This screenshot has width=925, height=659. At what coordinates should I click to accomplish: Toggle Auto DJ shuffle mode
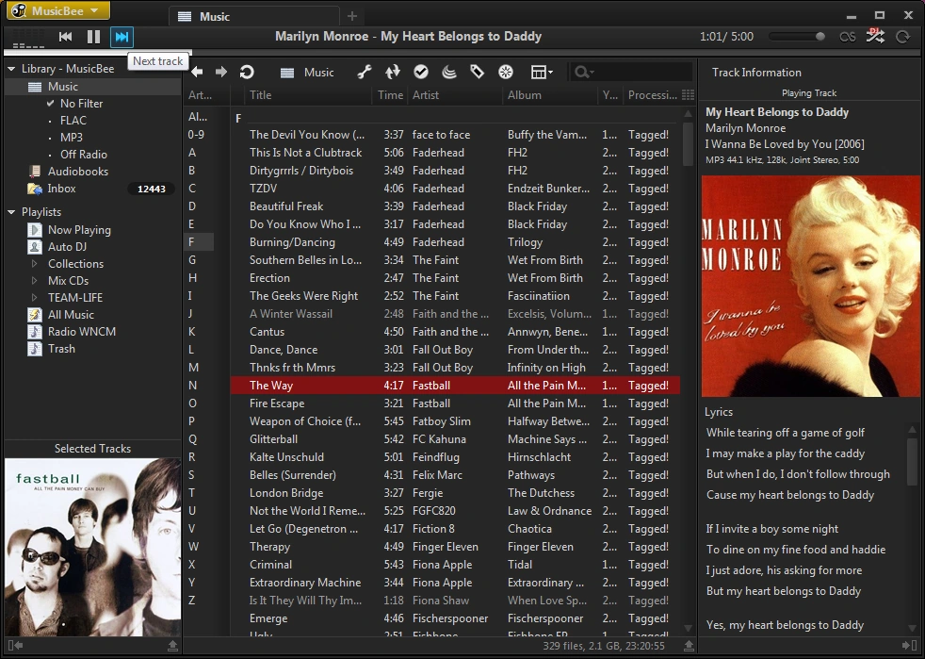(x=875, y=36)
